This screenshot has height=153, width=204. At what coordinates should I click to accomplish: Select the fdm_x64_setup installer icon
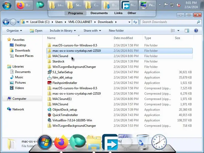pos(49,78)
